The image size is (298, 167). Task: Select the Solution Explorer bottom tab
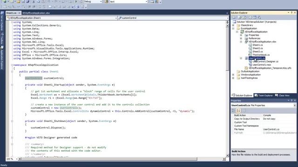242,96
